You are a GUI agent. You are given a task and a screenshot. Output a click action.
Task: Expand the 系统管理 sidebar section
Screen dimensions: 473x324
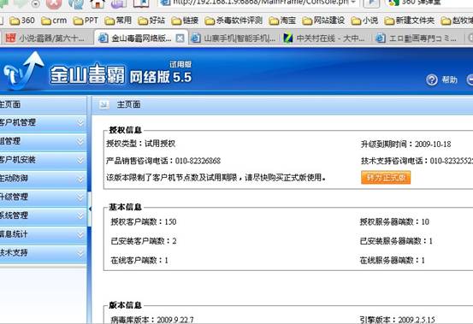click(43, 215)
